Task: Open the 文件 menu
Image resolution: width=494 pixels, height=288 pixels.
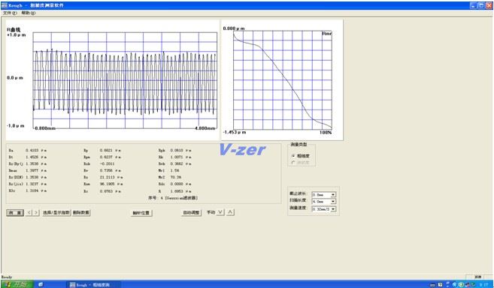Action: click(10, 13)
